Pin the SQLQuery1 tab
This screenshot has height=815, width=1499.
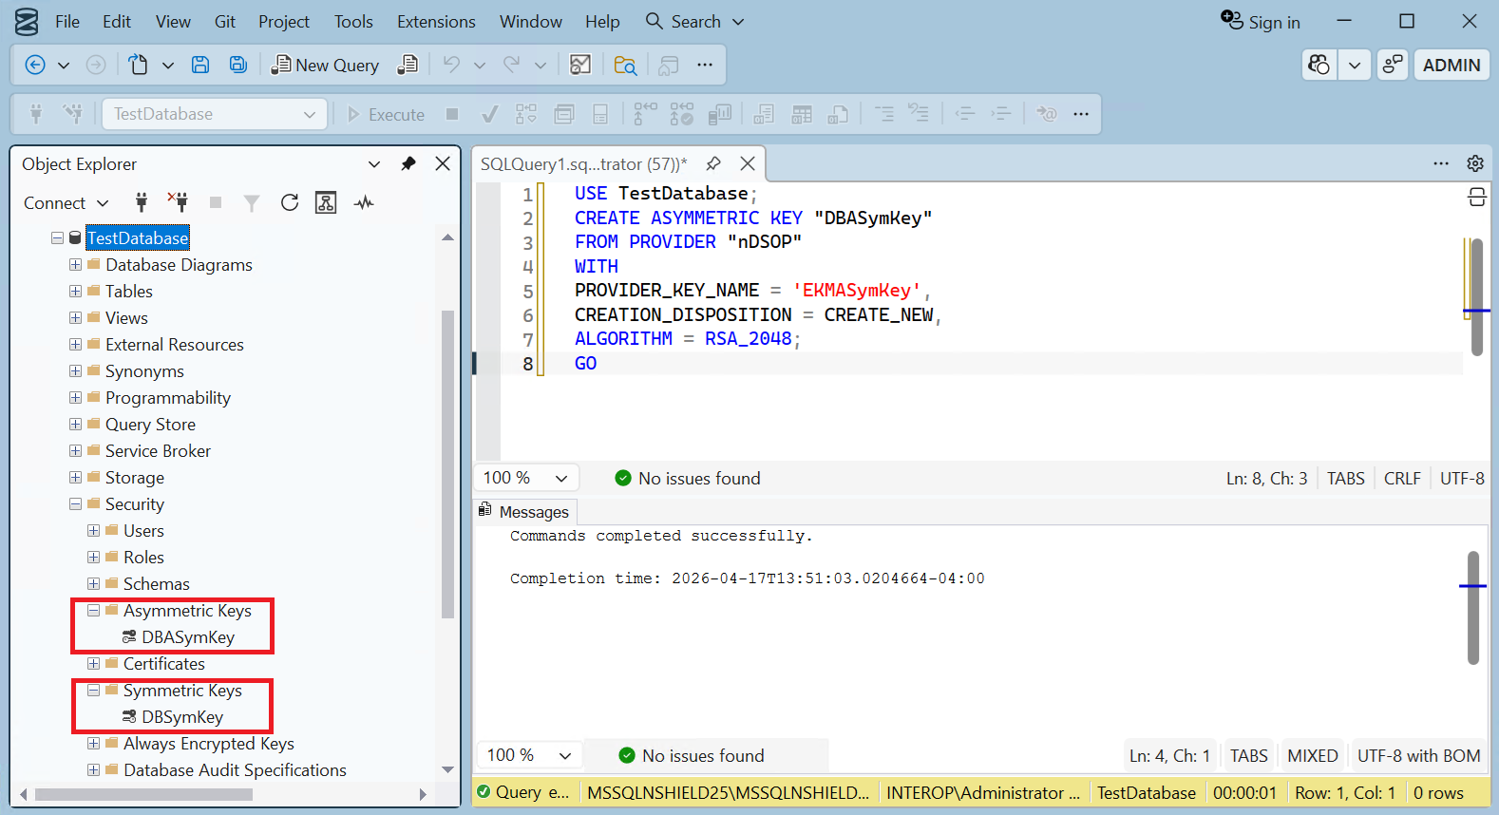[713, 163]
